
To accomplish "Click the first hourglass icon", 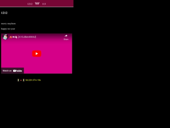I will [x=18, y=80].
